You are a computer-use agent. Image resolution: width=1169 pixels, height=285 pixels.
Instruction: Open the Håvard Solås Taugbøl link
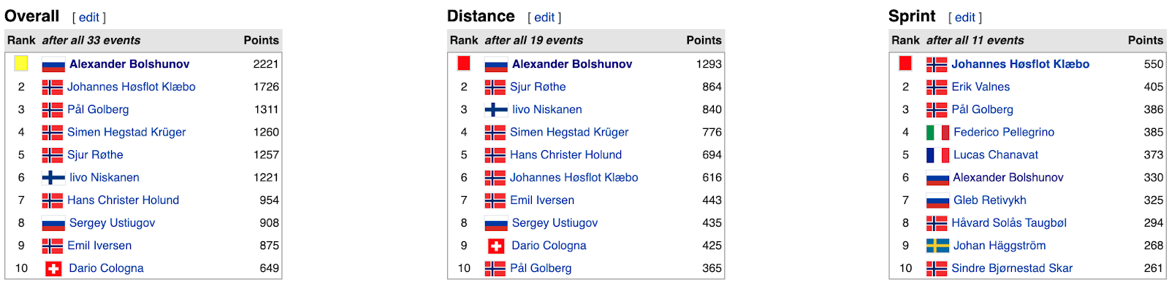(x=1009, y=223)
